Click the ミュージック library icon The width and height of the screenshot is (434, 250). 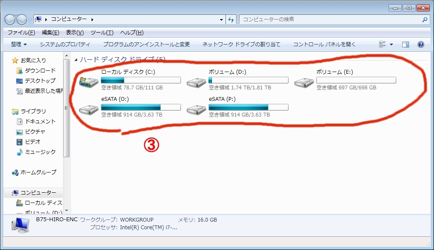pos(19,152)
